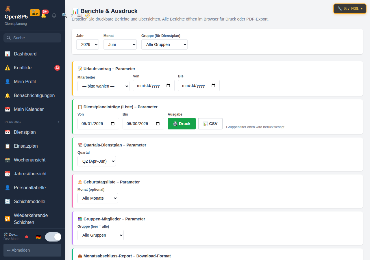The height and width of the screenshot is (260, 370).
Task: Go to Dashboard in the sidebar
Action: (32, 54)
